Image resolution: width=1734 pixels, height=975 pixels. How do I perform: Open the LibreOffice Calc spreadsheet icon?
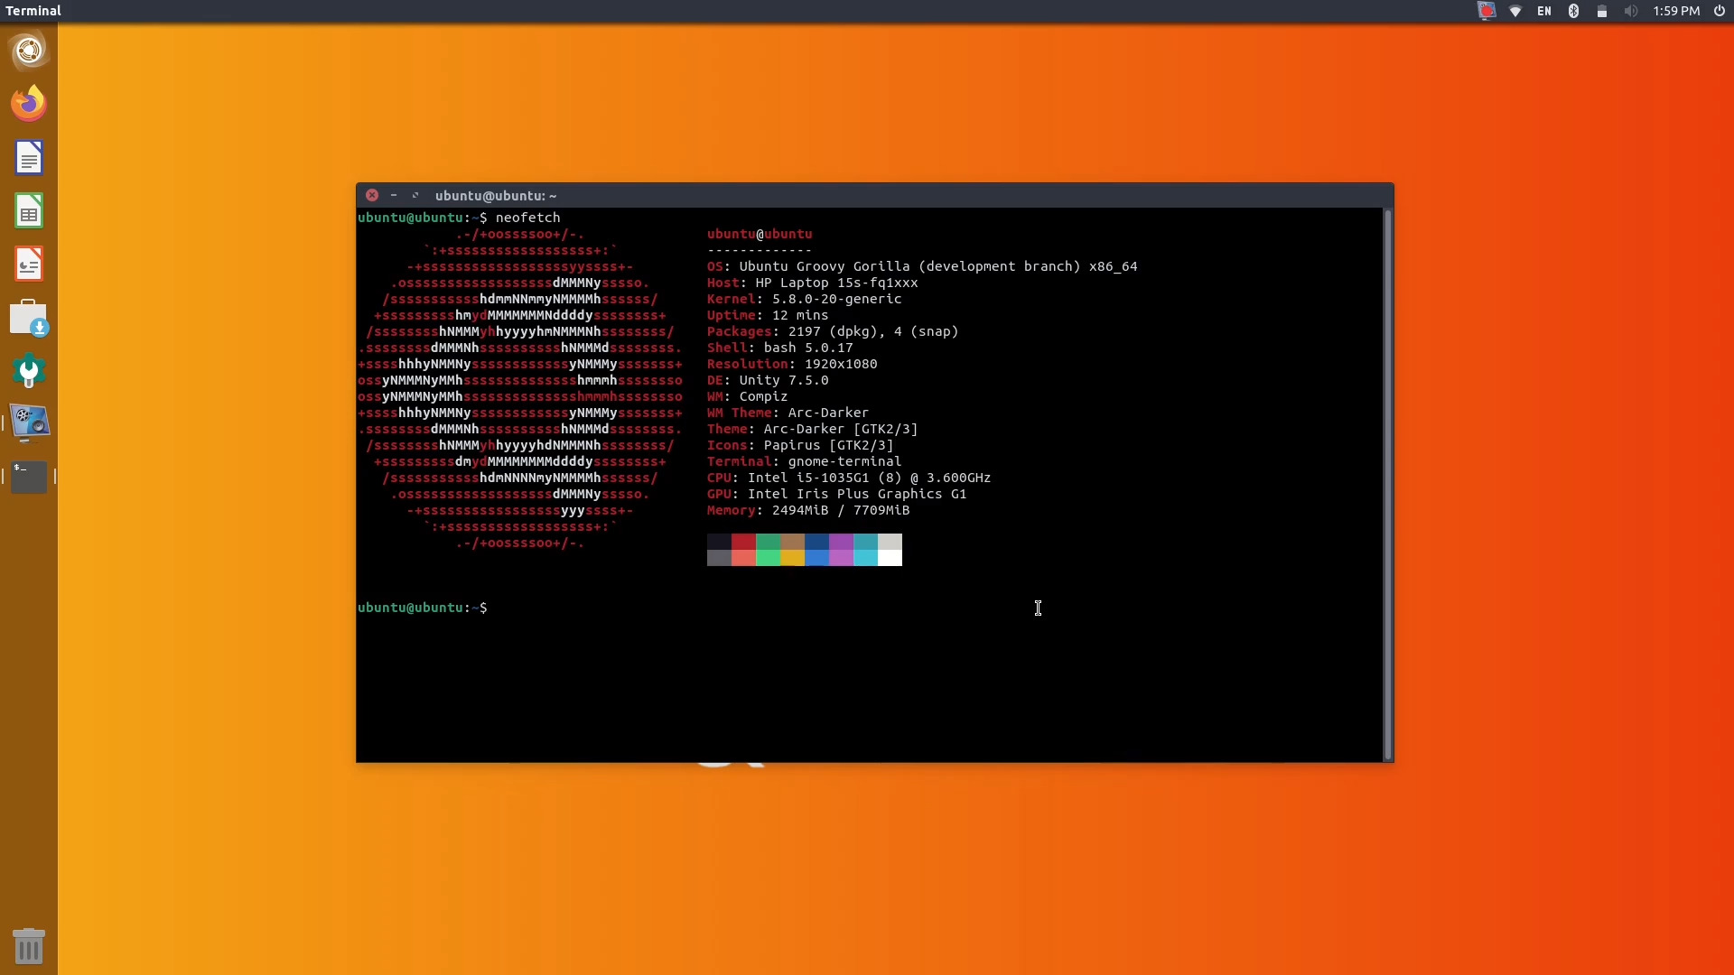tap(29, 210)
